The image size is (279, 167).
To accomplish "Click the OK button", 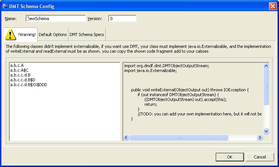I will click(230, 157).
